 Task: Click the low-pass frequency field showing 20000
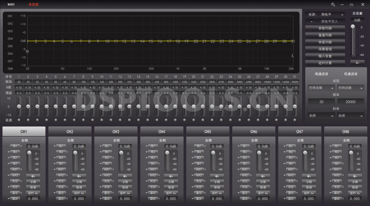point(351,102)
